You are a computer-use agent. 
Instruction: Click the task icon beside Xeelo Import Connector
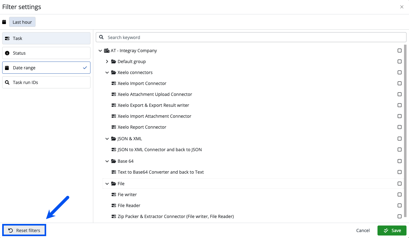113,83
